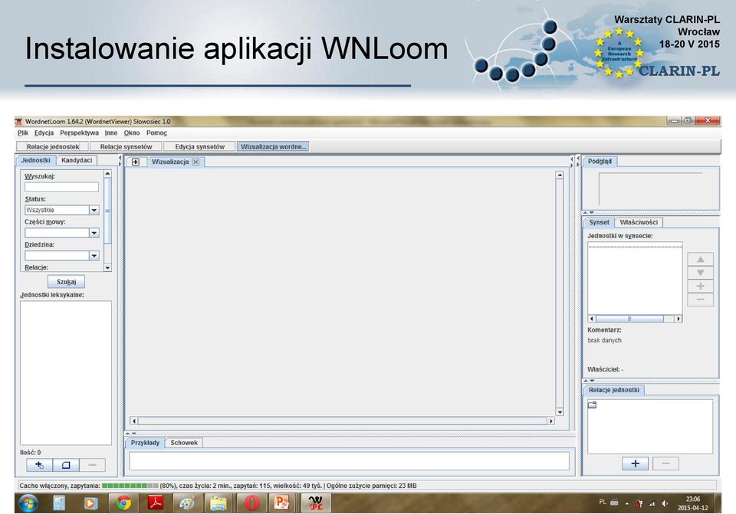This screenshot has height=514, width=736.
Task: Select the Jednostki tab
Action: point(36,160)
